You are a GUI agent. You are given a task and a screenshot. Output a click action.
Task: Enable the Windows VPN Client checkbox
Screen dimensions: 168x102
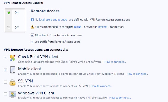click(5, 94)
